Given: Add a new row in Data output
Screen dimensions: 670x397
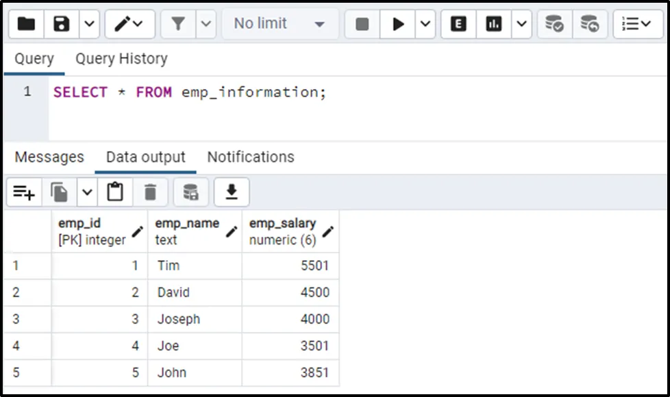Looking at the screenshot, I should pyautogui.click(x=24, y=192).
